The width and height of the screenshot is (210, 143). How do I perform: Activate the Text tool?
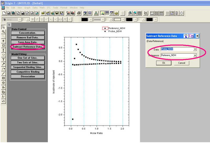tap(3, 60)
